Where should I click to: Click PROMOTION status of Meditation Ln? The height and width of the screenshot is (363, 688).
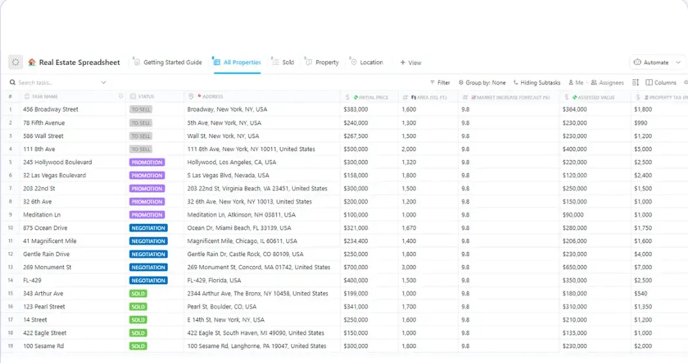click(x=147, y=215)
